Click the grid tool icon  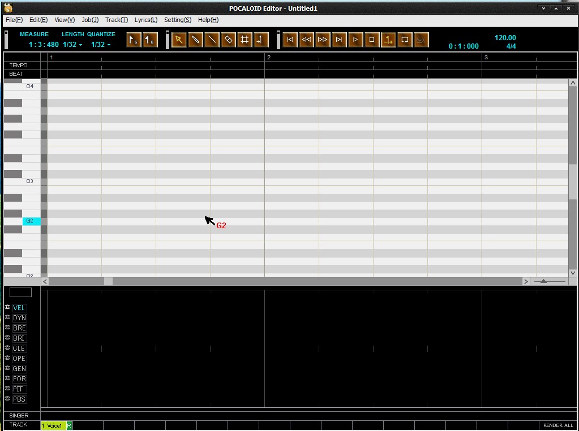coord(245,40)
